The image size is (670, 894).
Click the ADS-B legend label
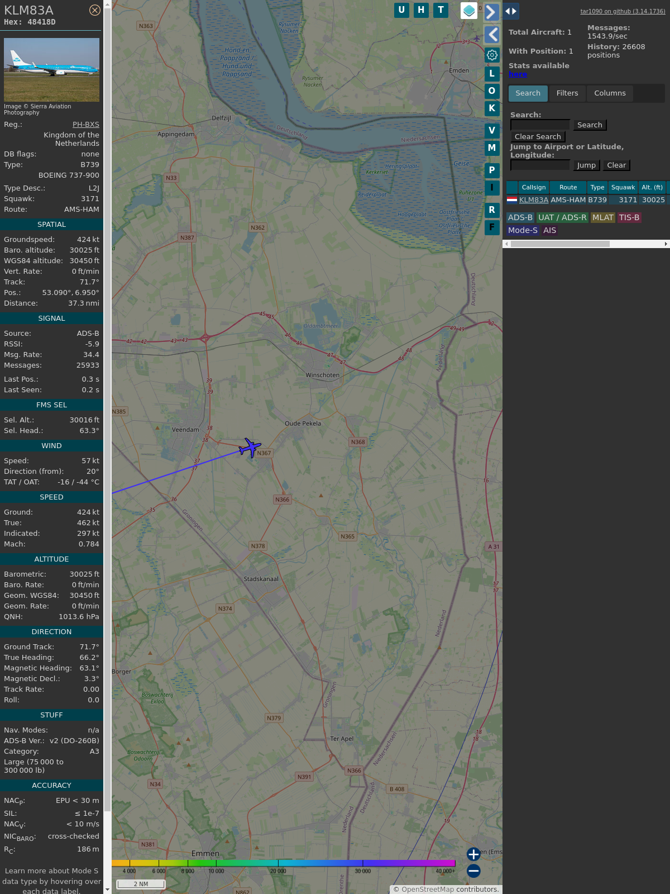(x=520, y=218)
